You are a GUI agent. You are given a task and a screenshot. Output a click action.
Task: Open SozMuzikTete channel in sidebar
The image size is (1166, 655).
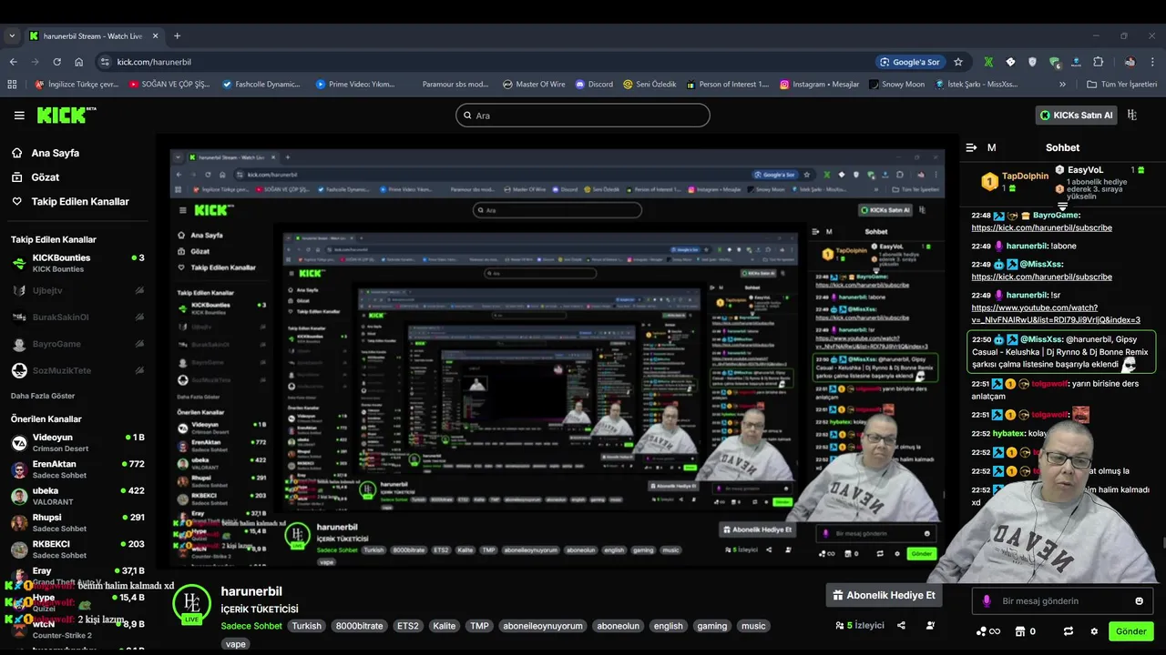(x=77, y=370)
